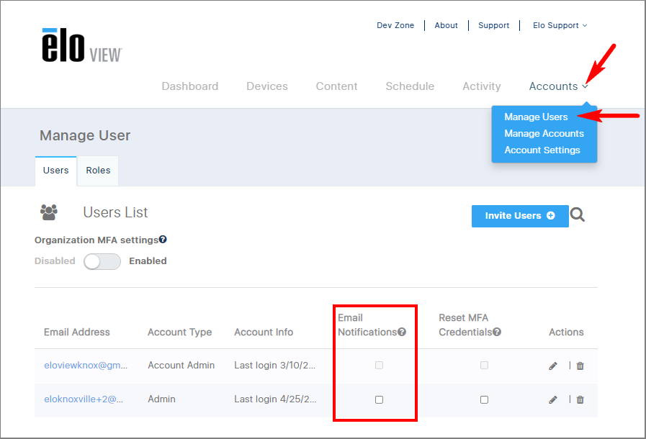Click the Account Admin cell

181,366
